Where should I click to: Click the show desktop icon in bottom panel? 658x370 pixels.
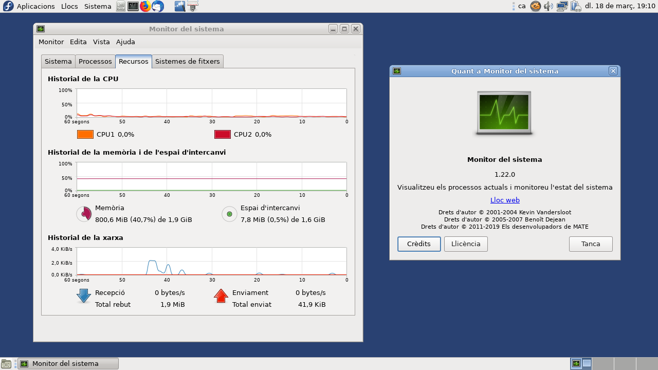point(6,364)
